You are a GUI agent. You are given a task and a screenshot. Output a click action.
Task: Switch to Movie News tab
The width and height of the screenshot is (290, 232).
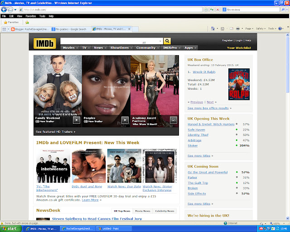coord(143,211)
